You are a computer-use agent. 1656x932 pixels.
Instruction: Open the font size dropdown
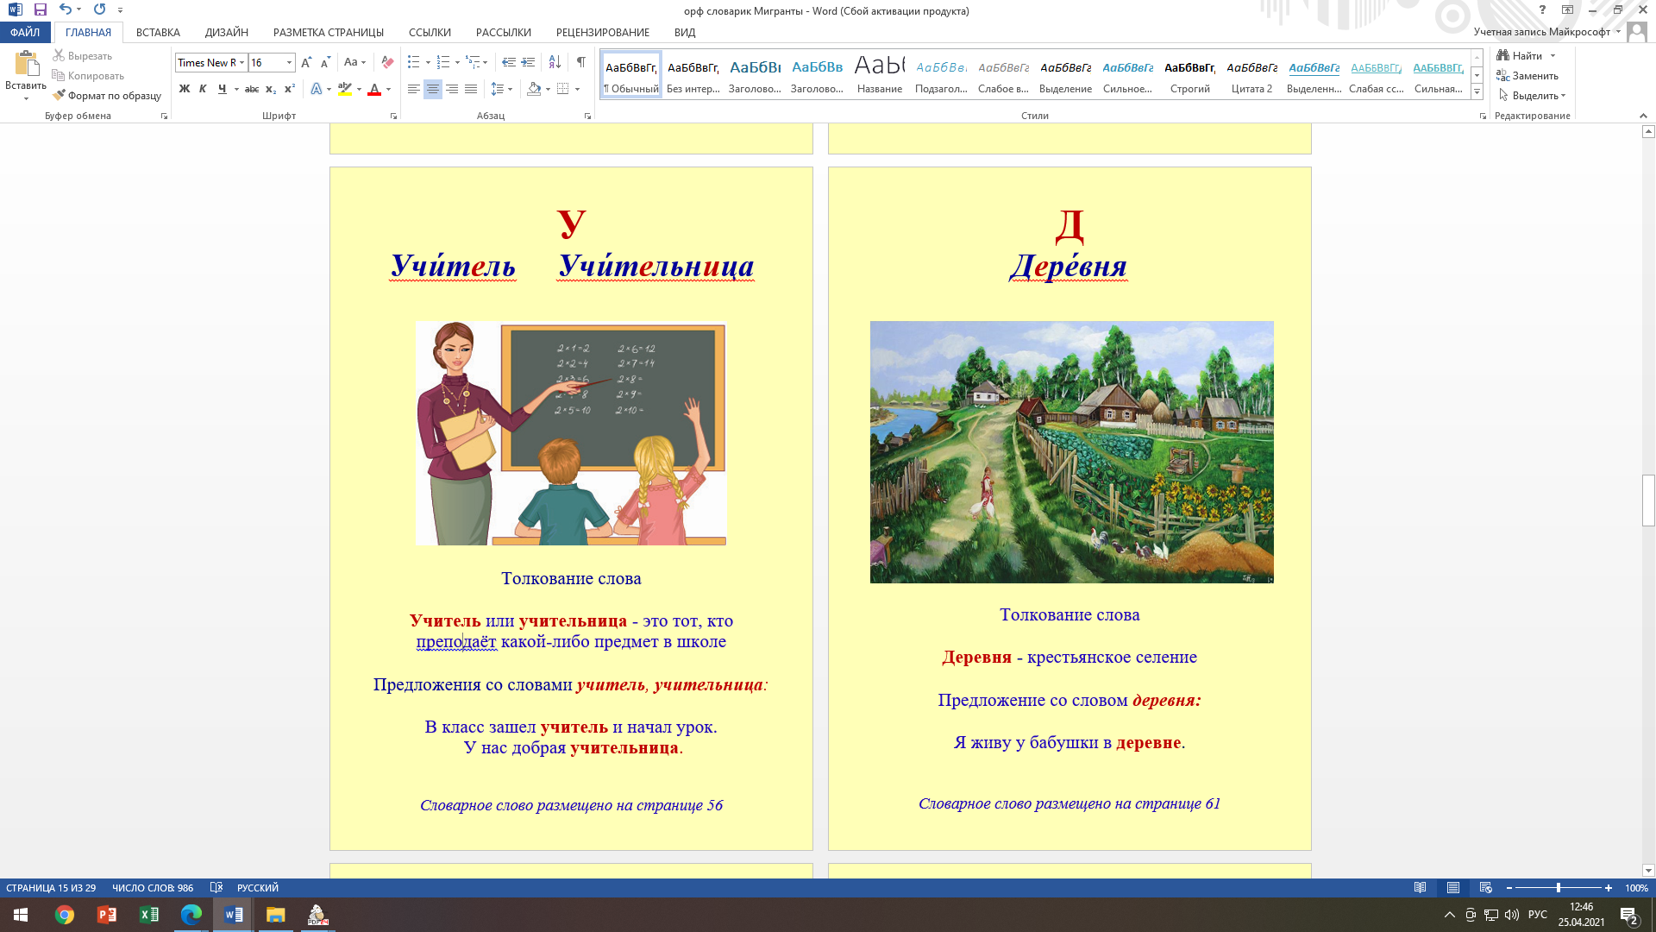coord(289,62)
